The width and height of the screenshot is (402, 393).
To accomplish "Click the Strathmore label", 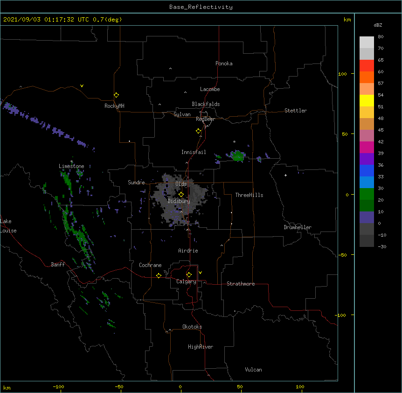I will coord(241,284).
